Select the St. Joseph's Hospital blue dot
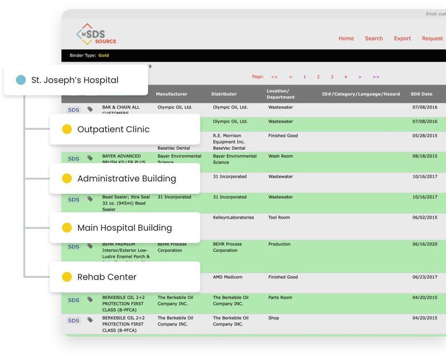Image resolution: width=446 pixels, height=358 pixels. coord(21,80)
